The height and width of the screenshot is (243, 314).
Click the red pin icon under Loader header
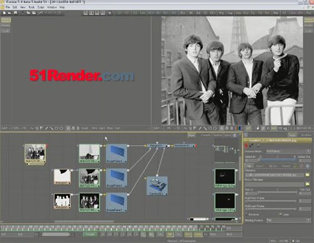[x=246, y=146]
